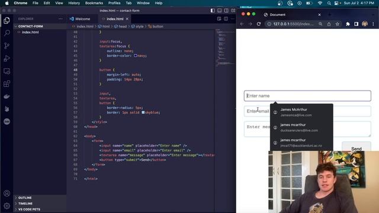Close the index.html editor tab
This screenshot has width=379, height=213.
point(127,19)
